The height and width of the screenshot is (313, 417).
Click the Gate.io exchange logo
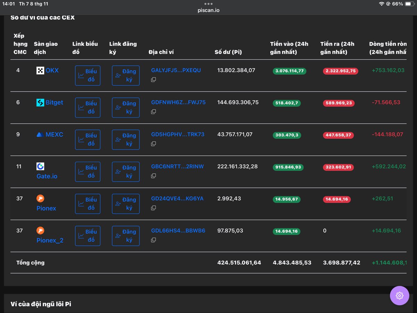point(40,166)
